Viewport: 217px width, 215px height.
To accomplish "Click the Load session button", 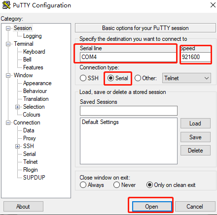I will 195,123.
